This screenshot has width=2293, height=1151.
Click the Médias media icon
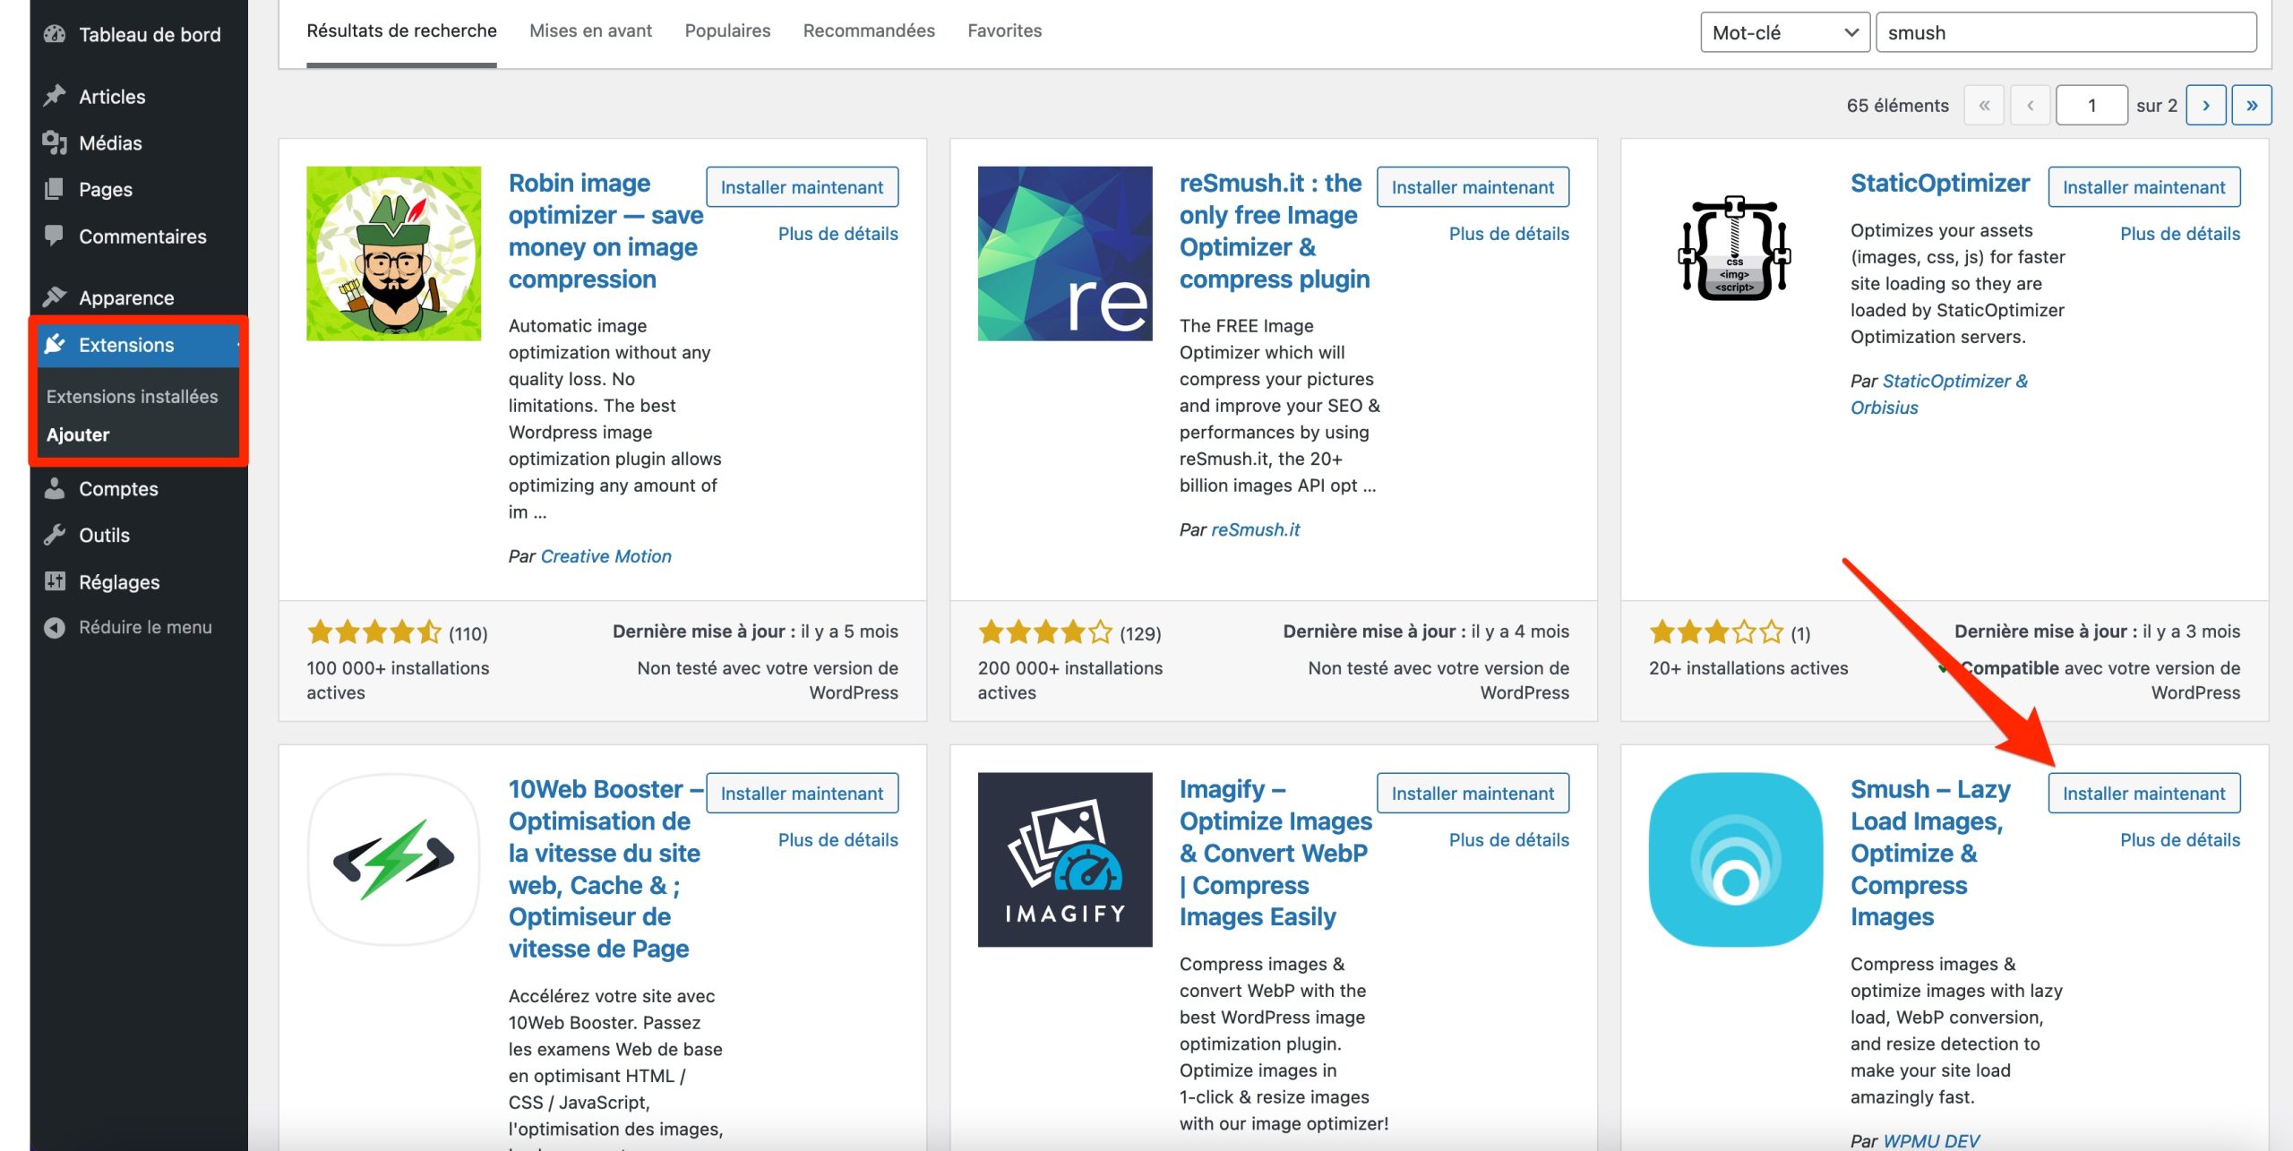pos(55,142)
